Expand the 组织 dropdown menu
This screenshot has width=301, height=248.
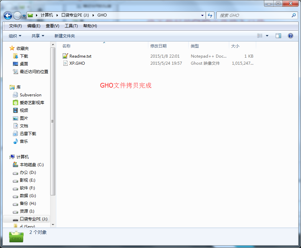(15, 36)
